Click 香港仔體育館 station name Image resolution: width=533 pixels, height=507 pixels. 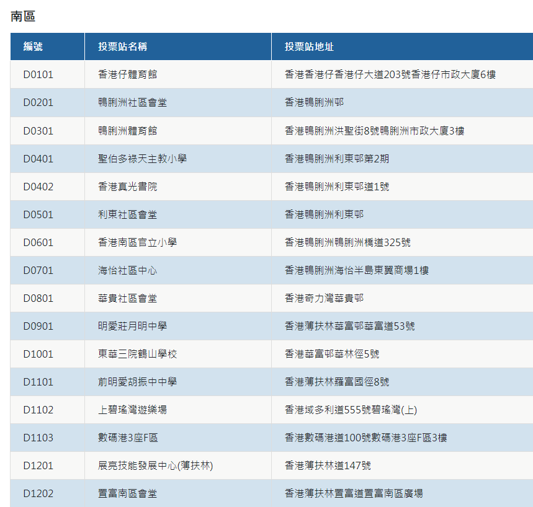[127, 75]
